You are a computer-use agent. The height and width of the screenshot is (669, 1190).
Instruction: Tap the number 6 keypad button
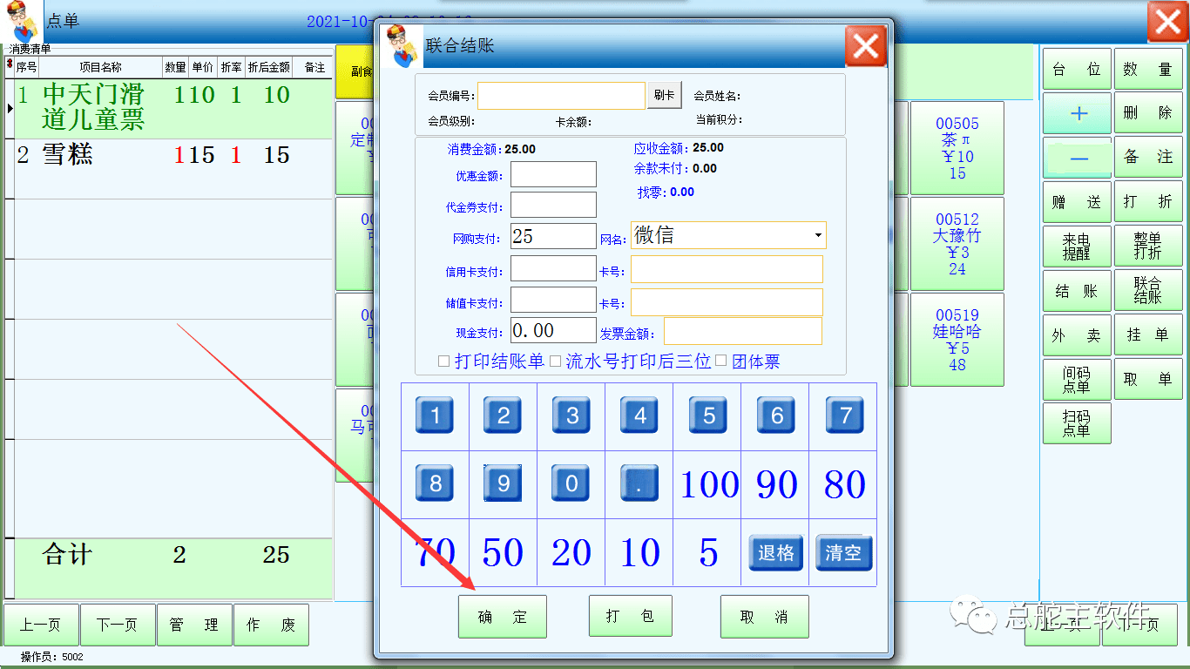pos(776,416)
